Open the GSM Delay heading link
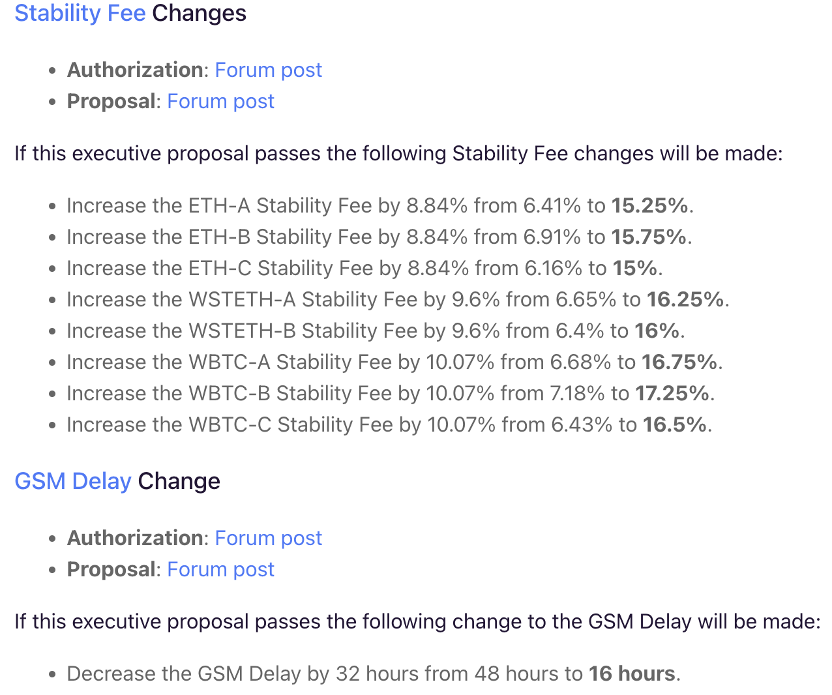 click(x=73, y=481)
